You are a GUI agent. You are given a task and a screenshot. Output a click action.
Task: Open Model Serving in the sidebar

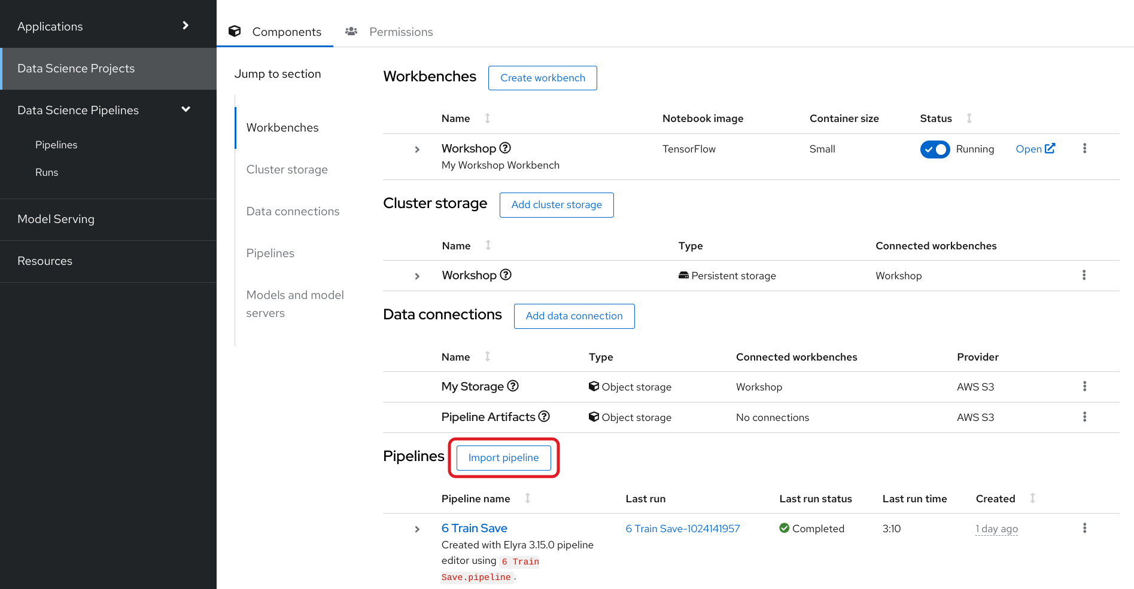(x=56, y=219)
